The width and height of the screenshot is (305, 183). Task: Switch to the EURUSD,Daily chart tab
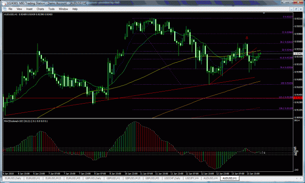[x=13, y=178]
